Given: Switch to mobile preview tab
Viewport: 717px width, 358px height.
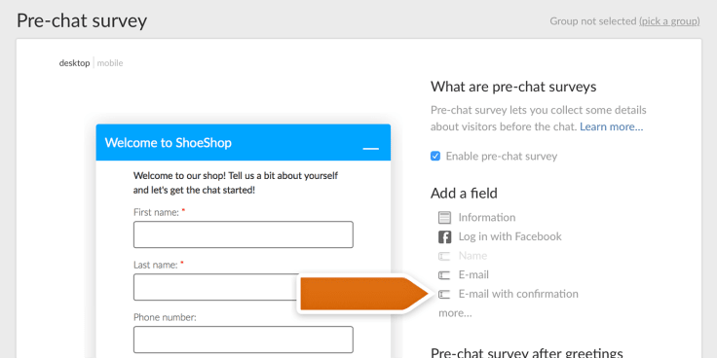Looking at the screenshot, I should pyautogui.click(x=110, y=63).
